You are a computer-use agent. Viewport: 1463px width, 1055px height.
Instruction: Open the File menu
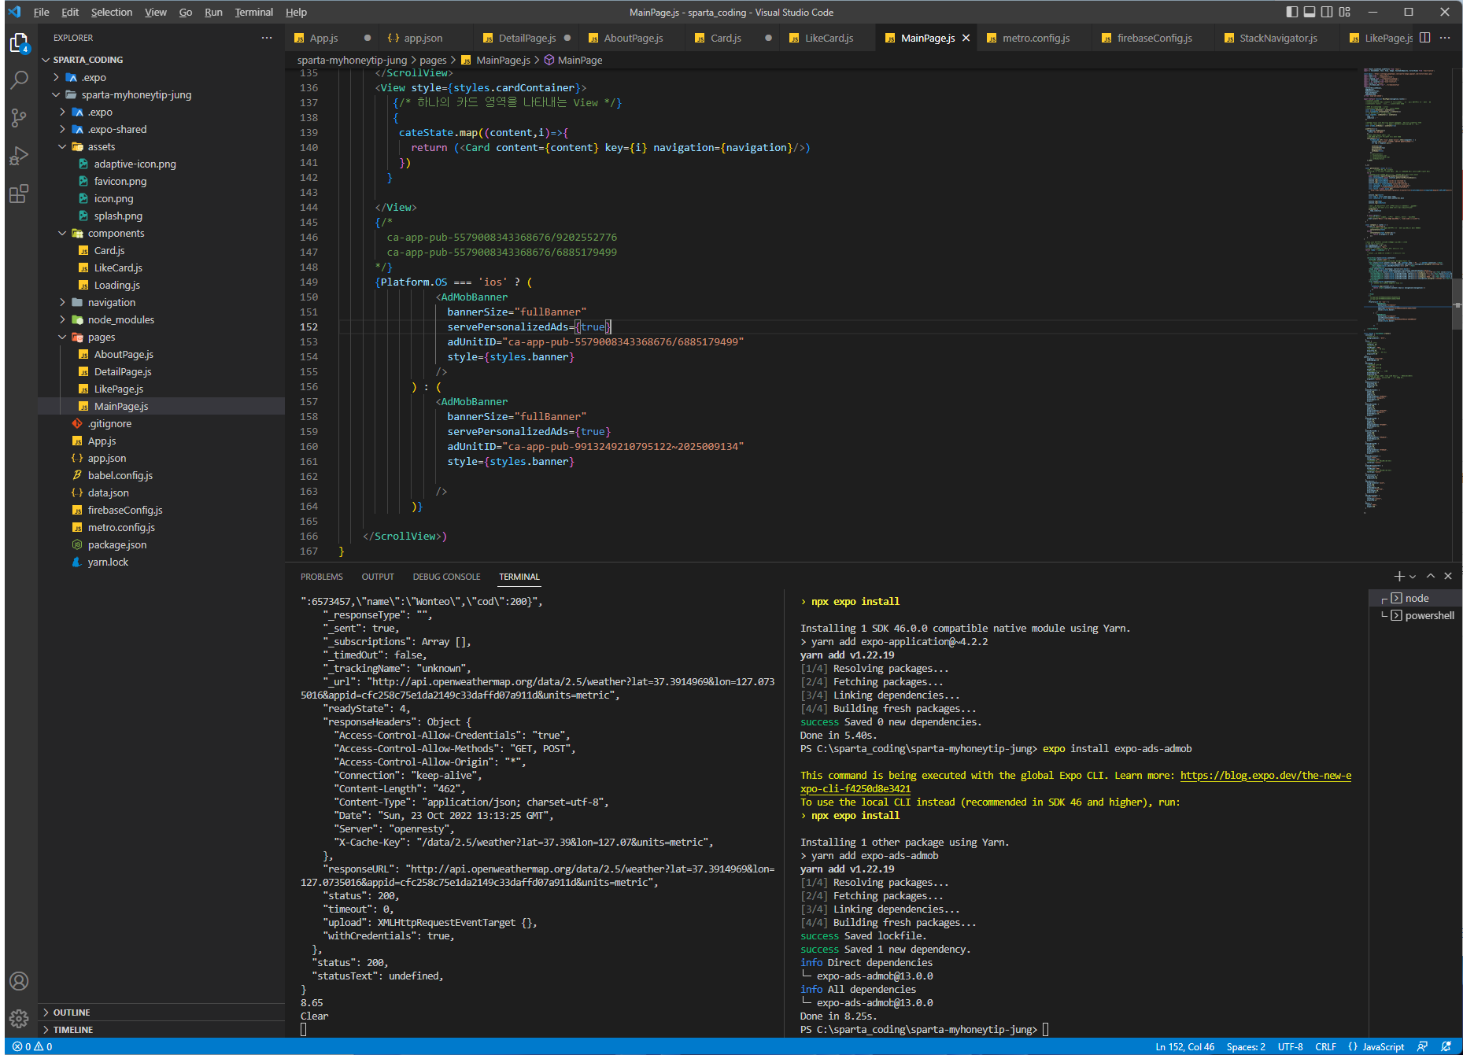[42, 12]
